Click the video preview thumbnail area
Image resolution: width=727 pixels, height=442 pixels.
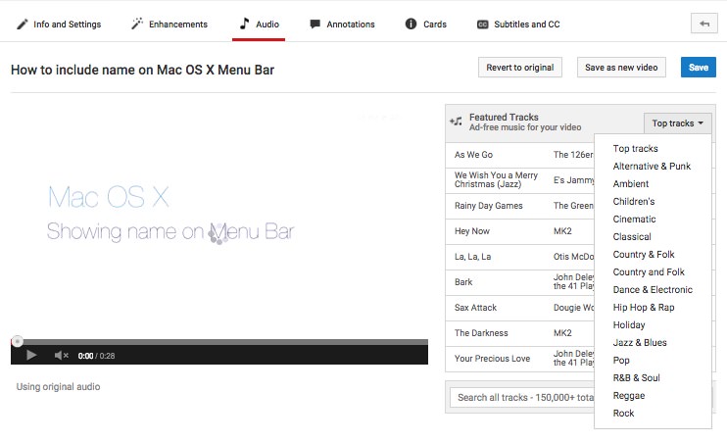219,221
